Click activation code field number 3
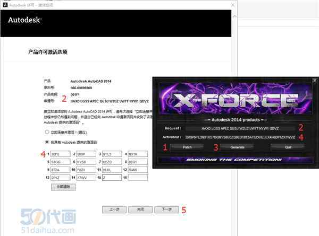This screenshot has height=236, width=319. (x=112, y=154)
